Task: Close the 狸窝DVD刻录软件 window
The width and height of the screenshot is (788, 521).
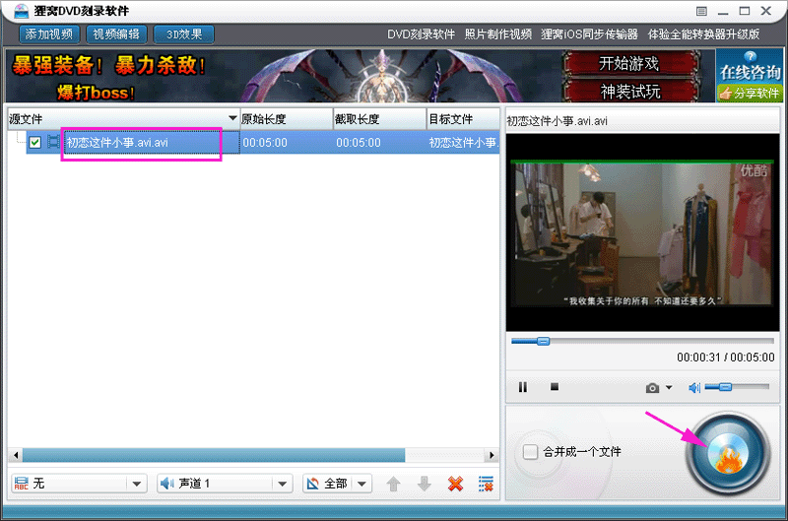Action: pyautogui.click(x=766, y=11)
